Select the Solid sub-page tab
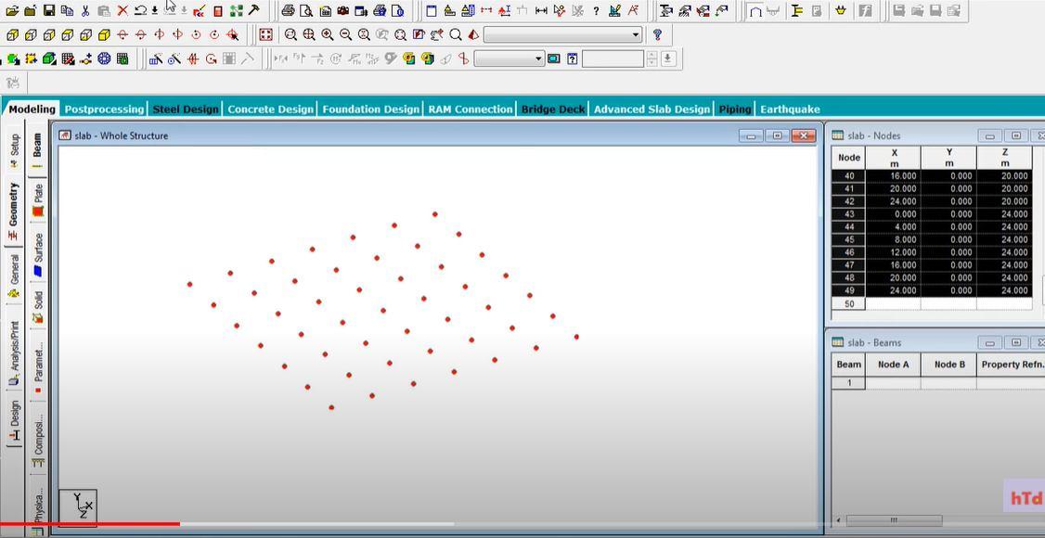1045x538 pixels. tap(37, 307)
